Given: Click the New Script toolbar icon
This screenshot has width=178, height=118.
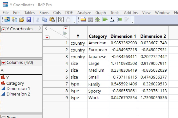Looking at the screenshot, I should pos(14,20).
